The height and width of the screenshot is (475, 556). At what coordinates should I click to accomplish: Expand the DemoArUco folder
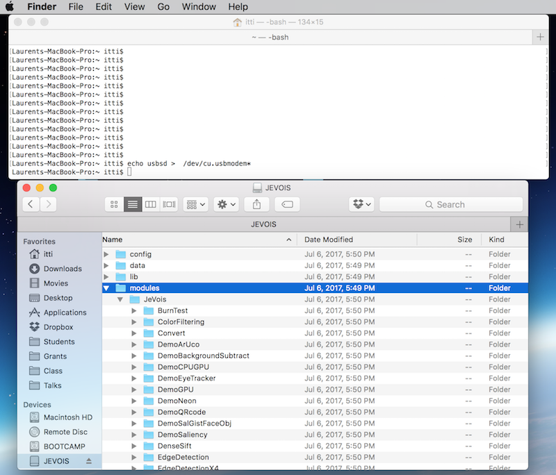coord(134,344)
